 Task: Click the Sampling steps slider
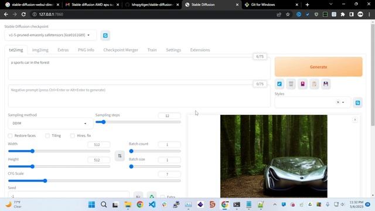point(138,122)
